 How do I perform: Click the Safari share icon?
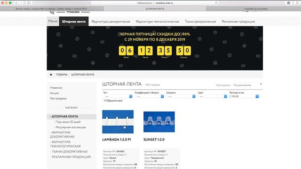coord(297,3)
